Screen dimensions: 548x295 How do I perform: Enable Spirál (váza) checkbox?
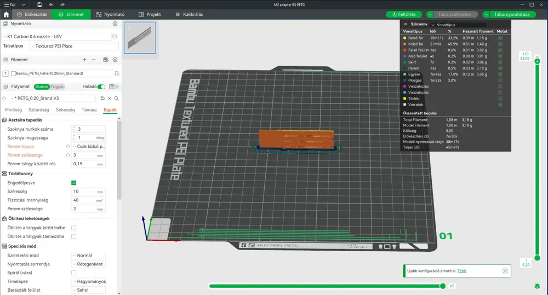coord(74,273)
